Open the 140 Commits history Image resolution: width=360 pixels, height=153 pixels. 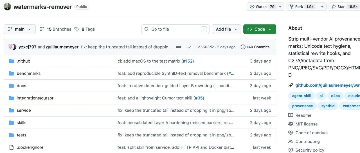click(x=255, y=47)
